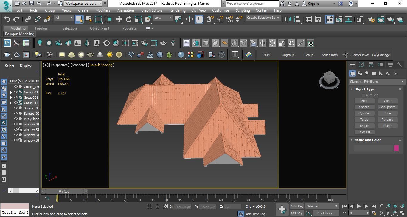Viewport: 407px width, 217px height.
Task: Open the Material Editor
Action: [360, 19]
